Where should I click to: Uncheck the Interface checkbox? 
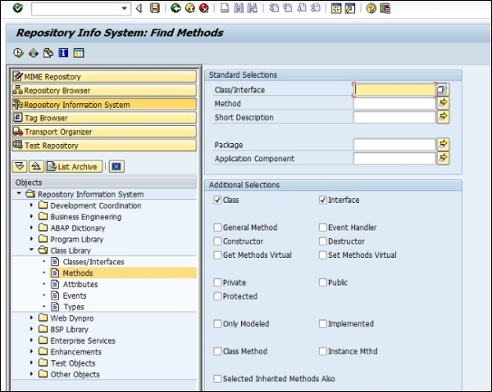323,200
